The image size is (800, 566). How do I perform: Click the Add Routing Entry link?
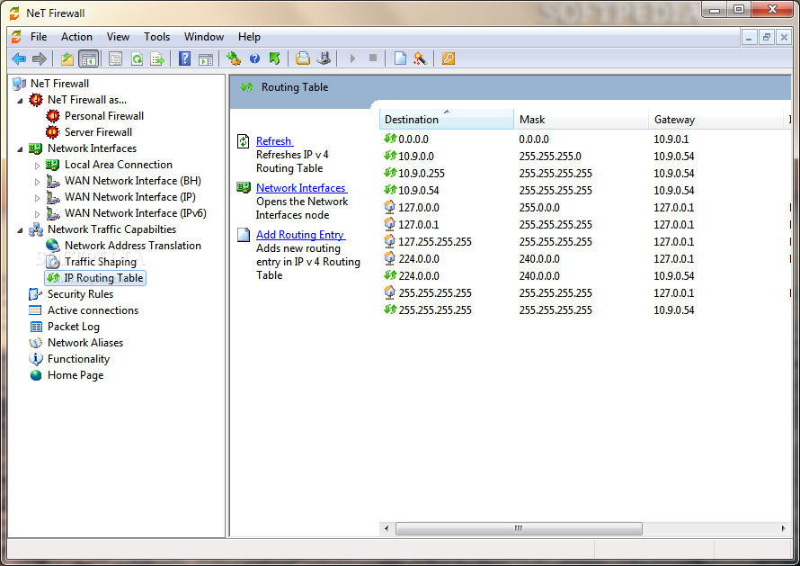300,235
